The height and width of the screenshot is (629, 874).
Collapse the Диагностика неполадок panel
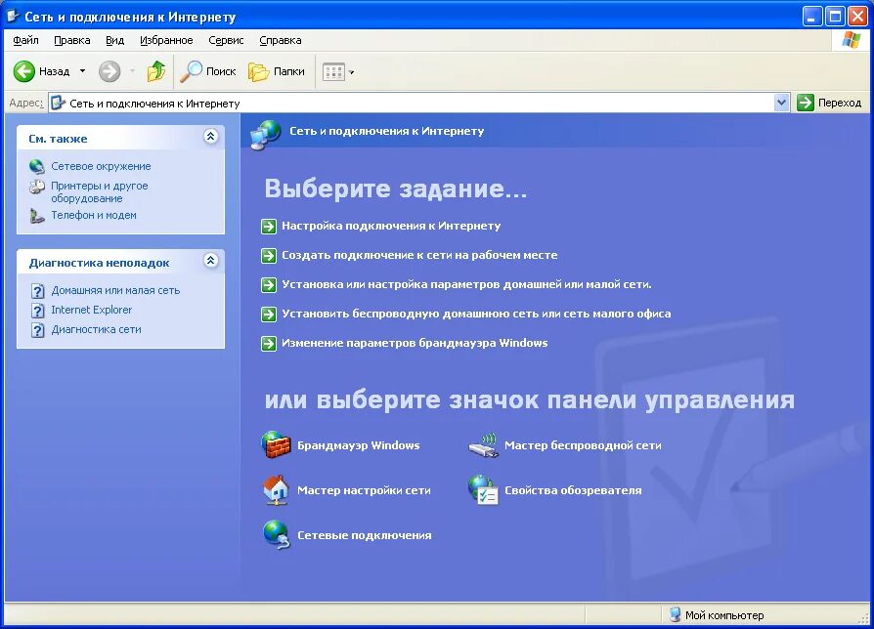211,261
